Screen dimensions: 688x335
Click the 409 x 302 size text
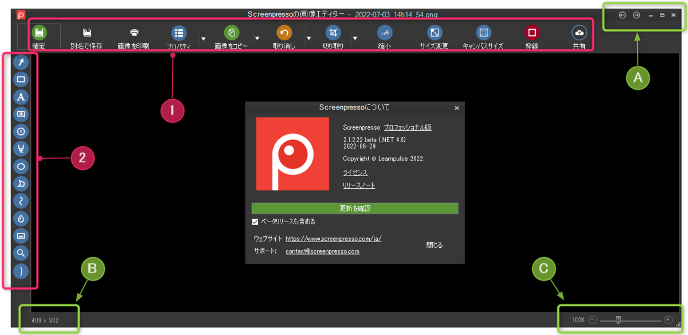(45, 320)
